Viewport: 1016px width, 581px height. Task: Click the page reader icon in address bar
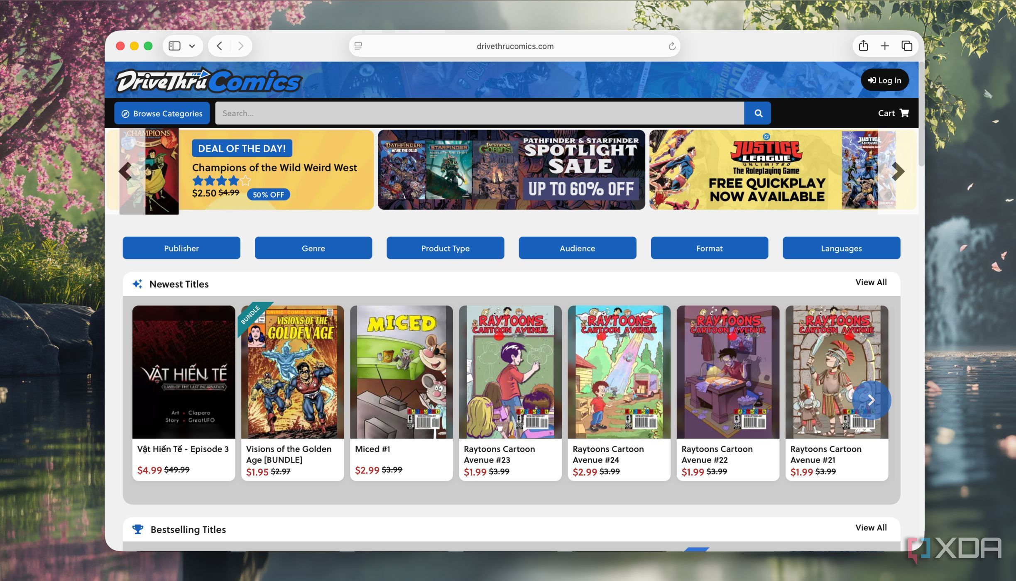[x=358, y=46]
